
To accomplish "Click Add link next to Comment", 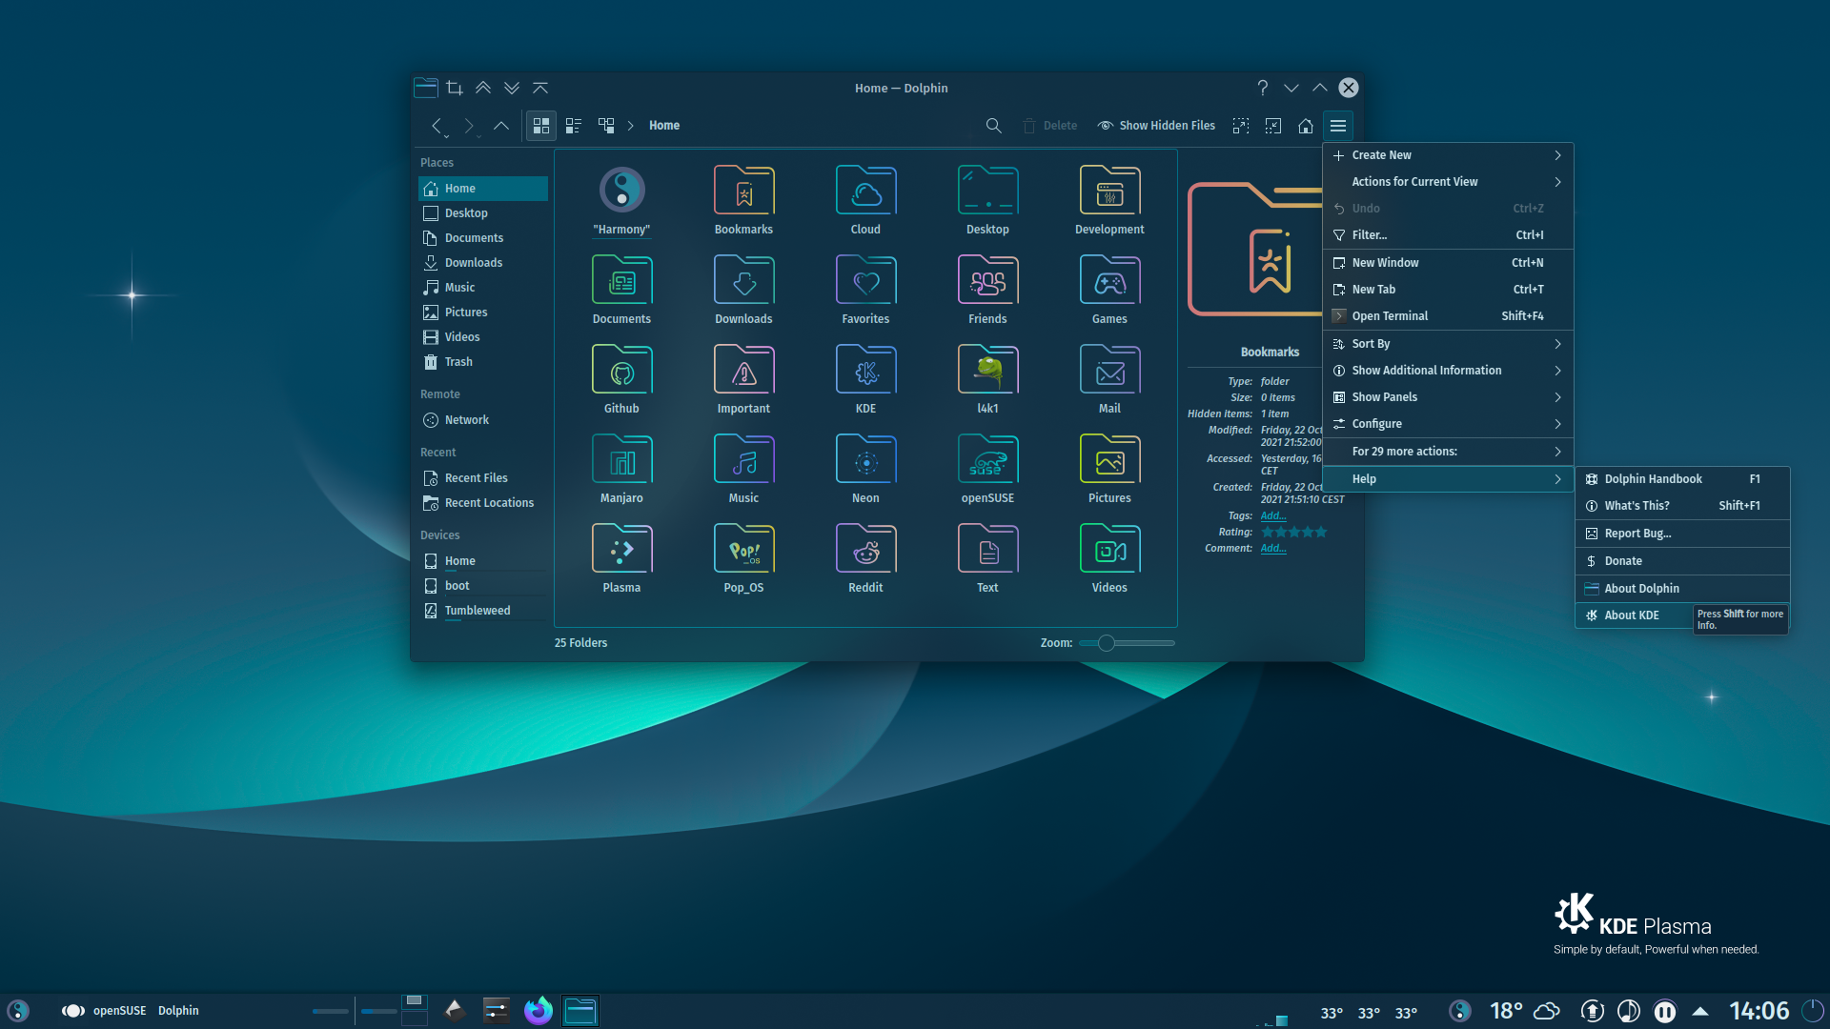I will click(1272, 548).
